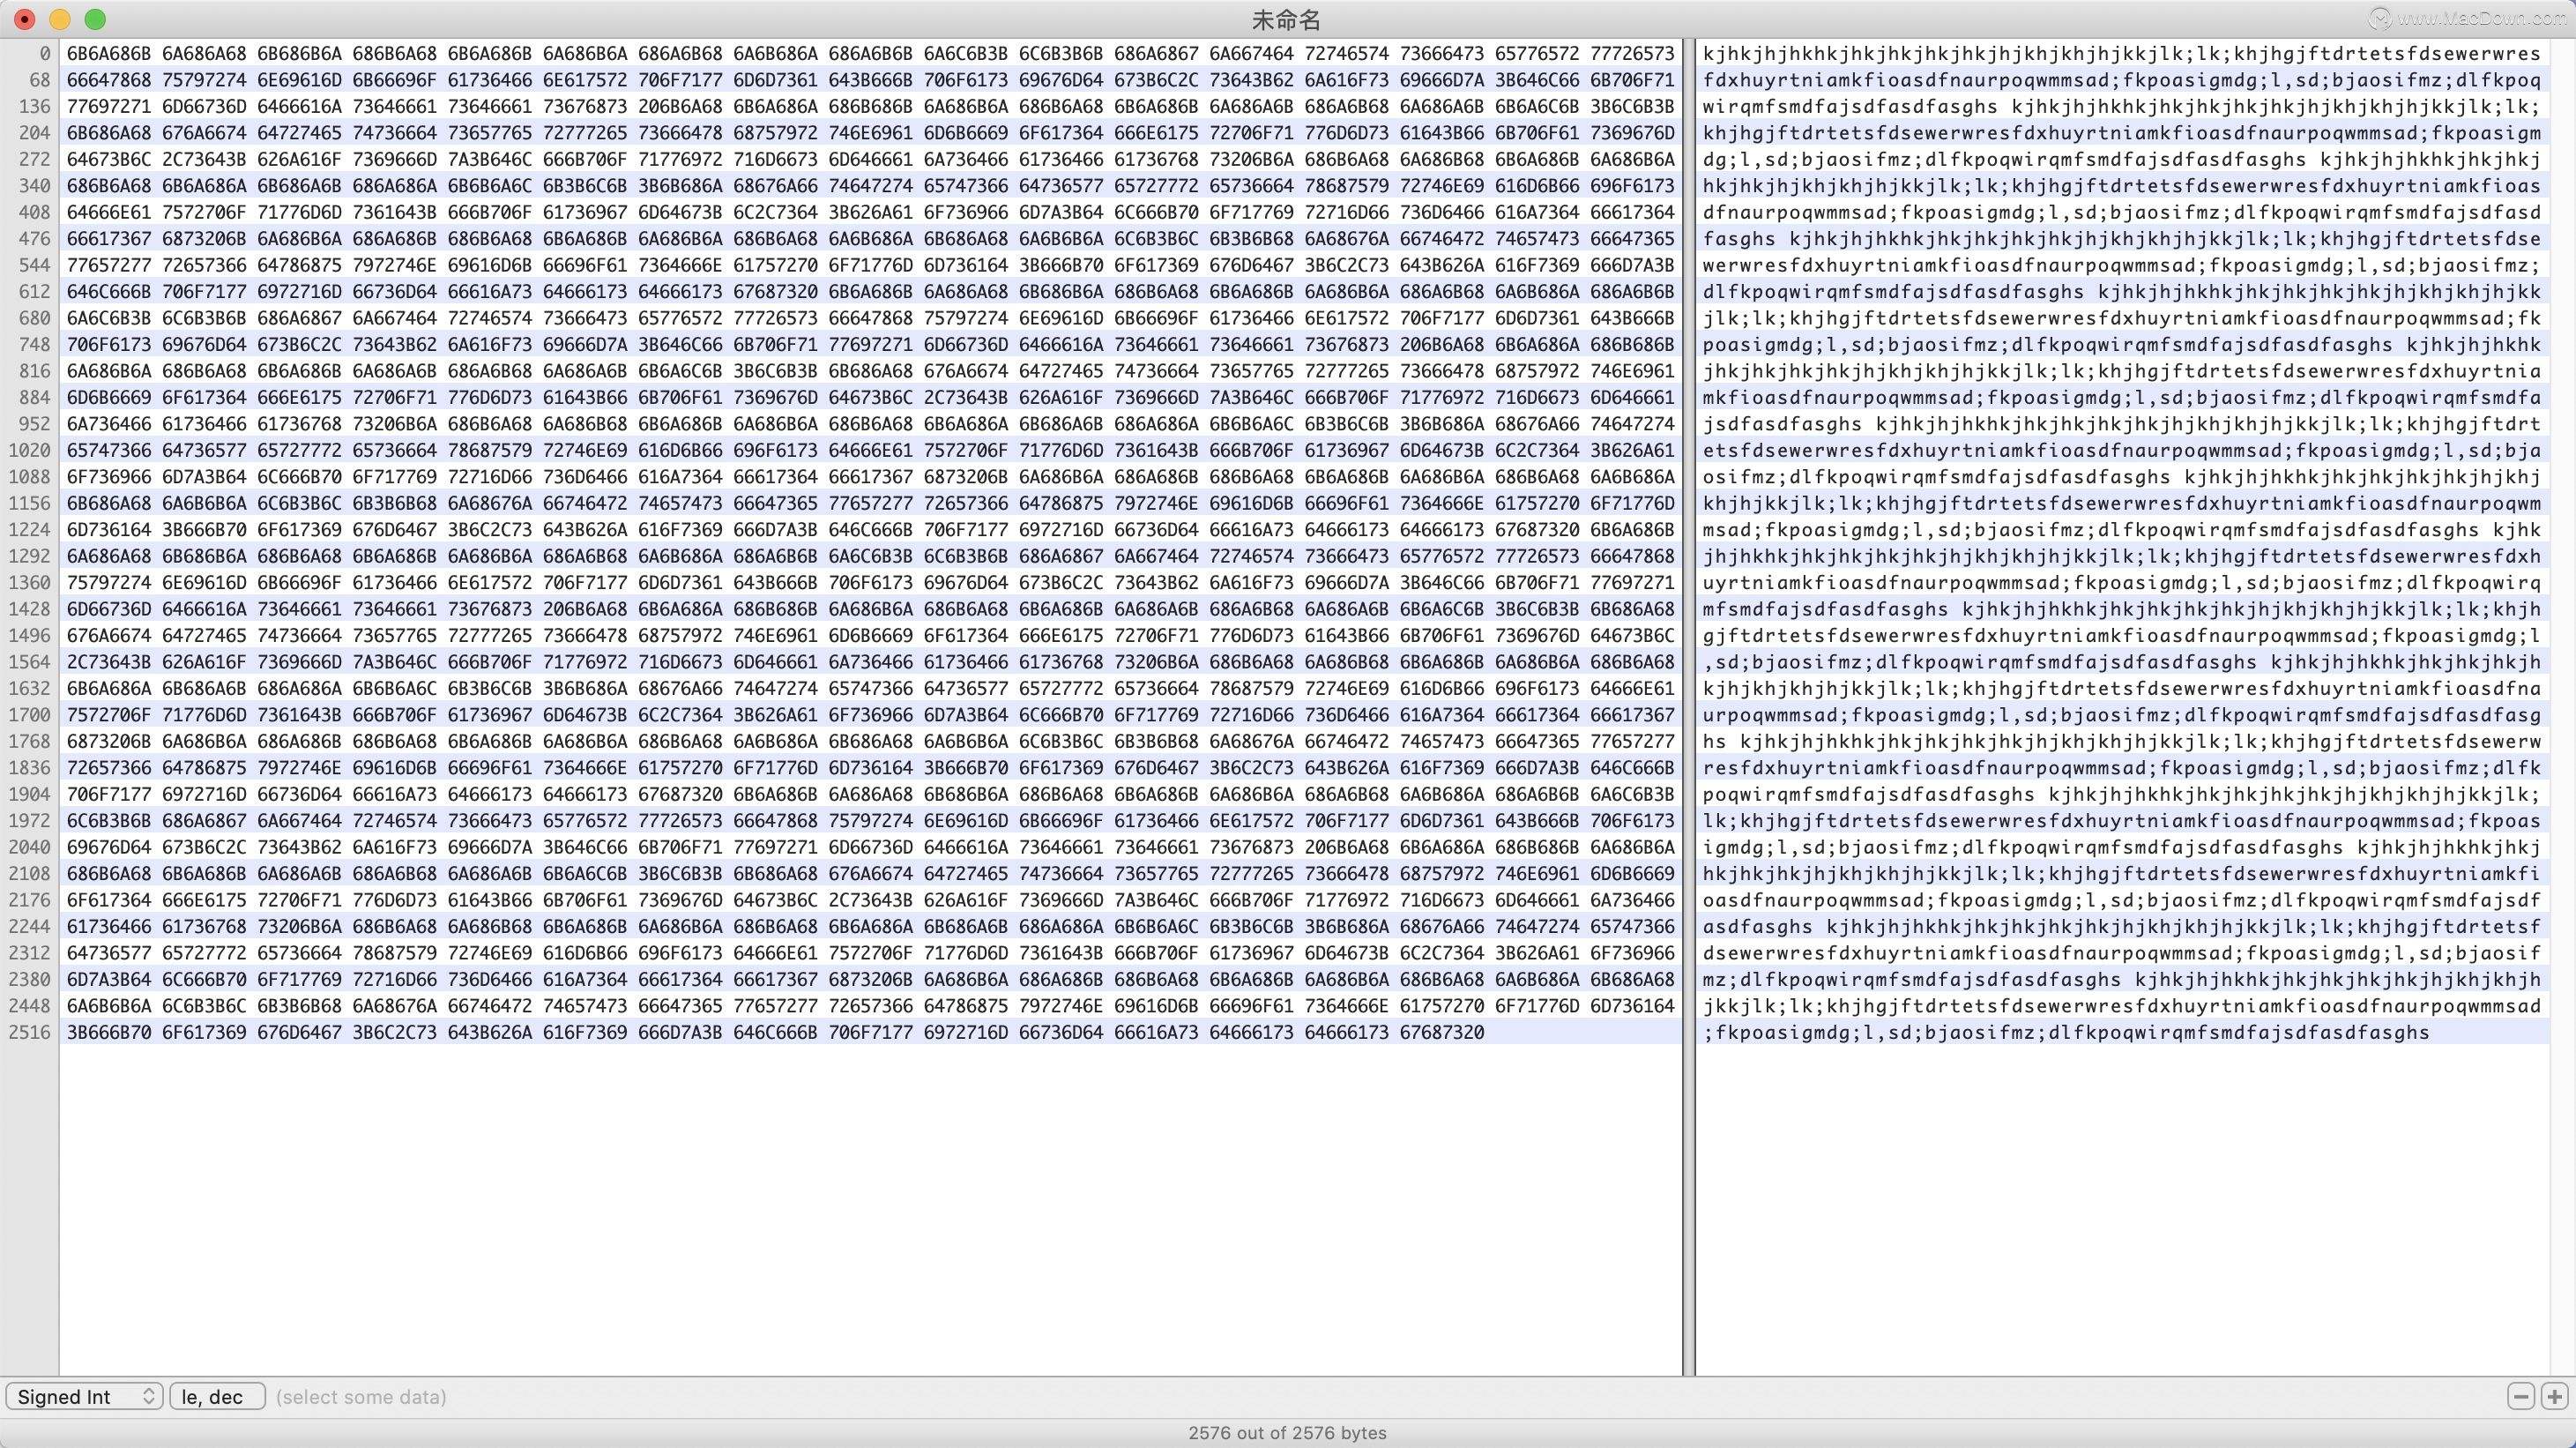Click the '2576 out of 2576 bytes' status text

(1287, 1432)
